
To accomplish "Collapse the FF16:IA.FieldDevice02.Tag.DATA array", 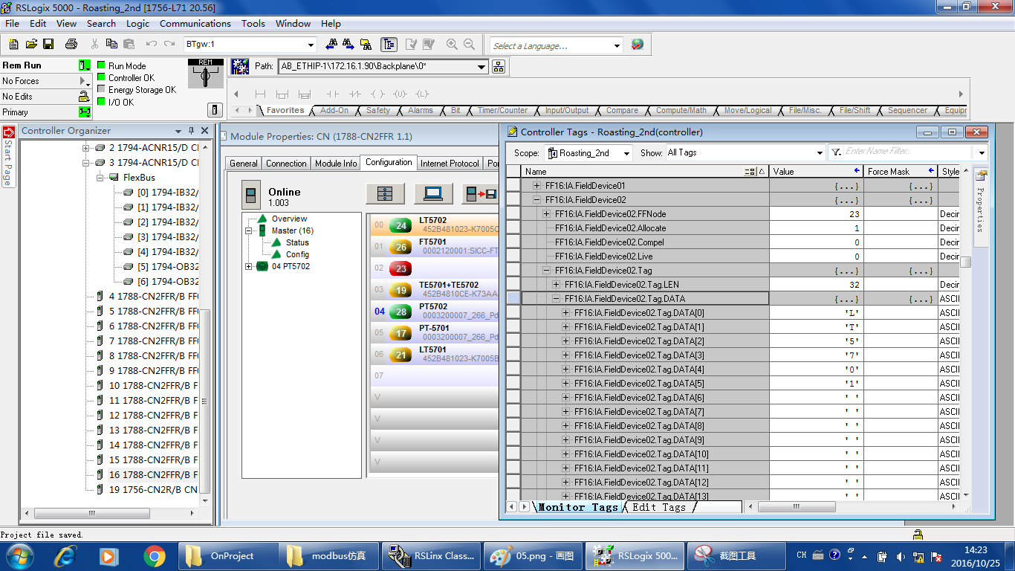I will point(556,299).
